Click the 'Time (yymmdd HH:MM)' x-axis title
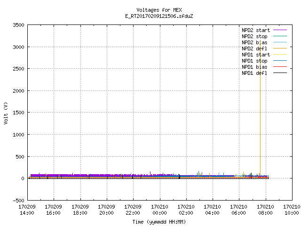Screen dimensions: 301x226 pos(159,222)
